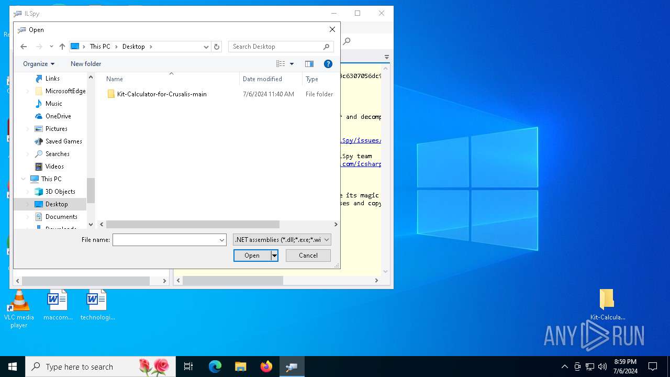
Task: Expand the Pictures tree node
Action: click(x=28, y=129)
